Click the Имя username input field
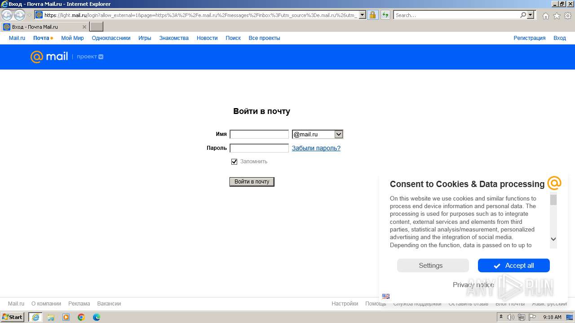The image size is (575, 323). coord(259,134)
